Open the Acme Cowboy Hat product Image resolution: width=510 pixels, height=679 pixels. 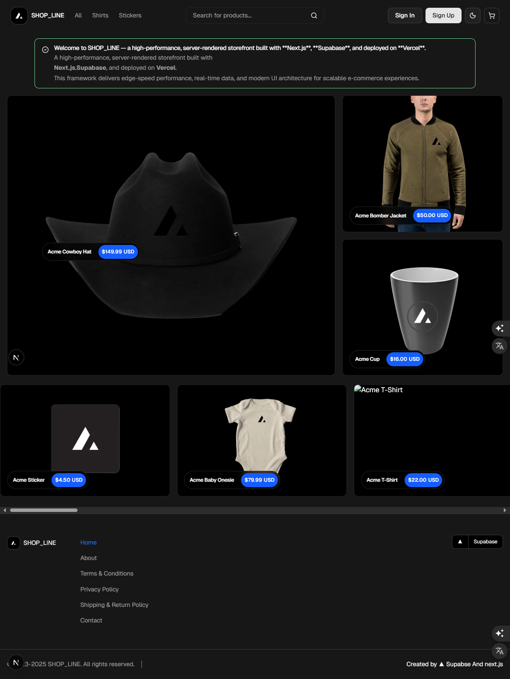171,235
